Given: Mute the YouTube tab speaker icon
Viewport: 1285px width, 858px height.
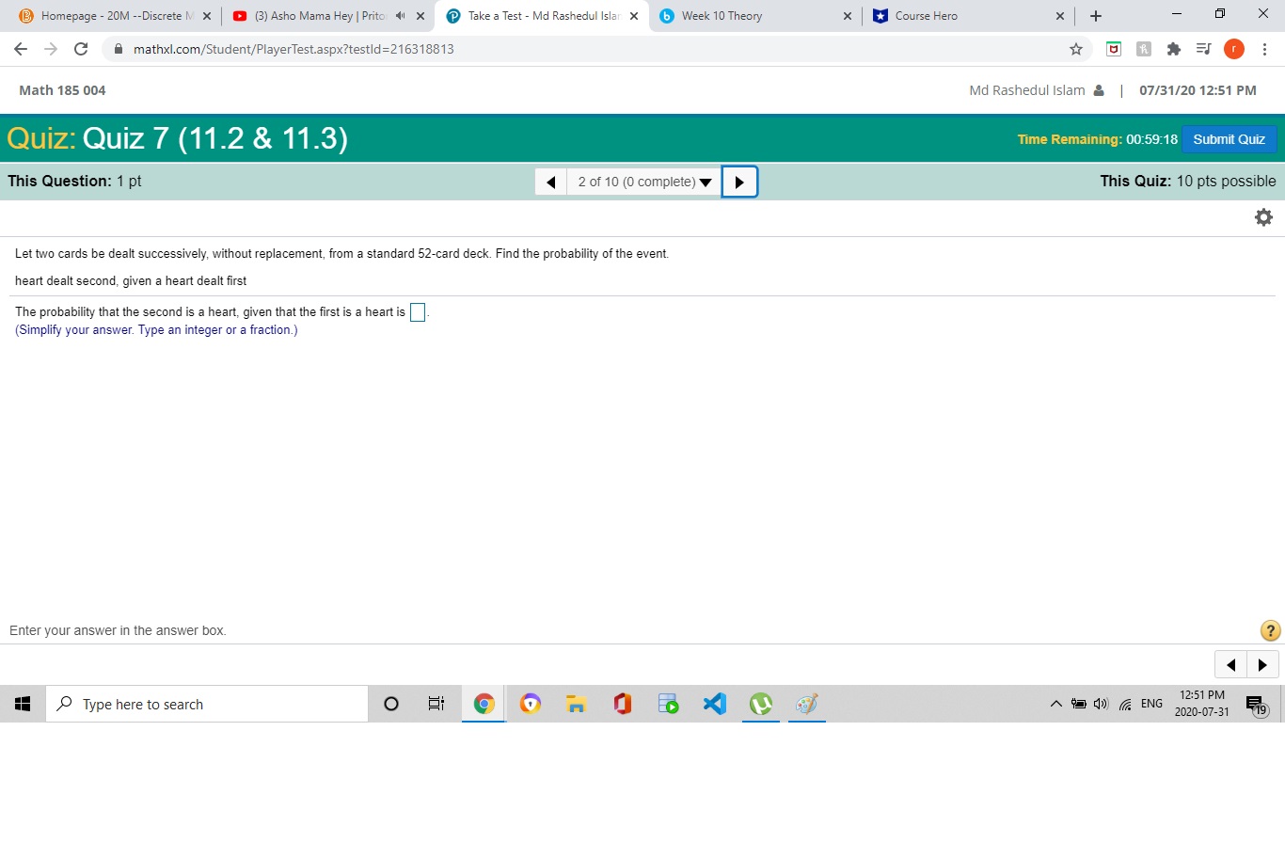Looking at the screenshot, I should 400,16.
